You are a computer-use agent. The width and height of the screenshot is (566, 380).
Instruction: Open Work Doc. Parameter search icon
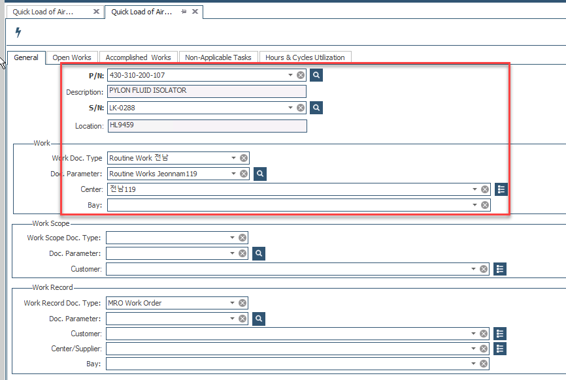click(x=259, y=174)
